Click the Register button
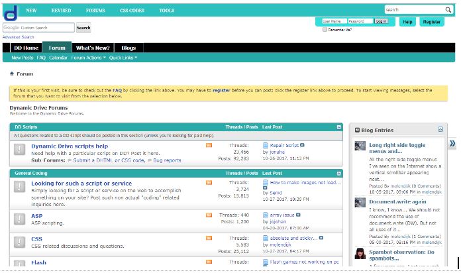The width and height of the screenshot is (461, 273). pos(431,22)
